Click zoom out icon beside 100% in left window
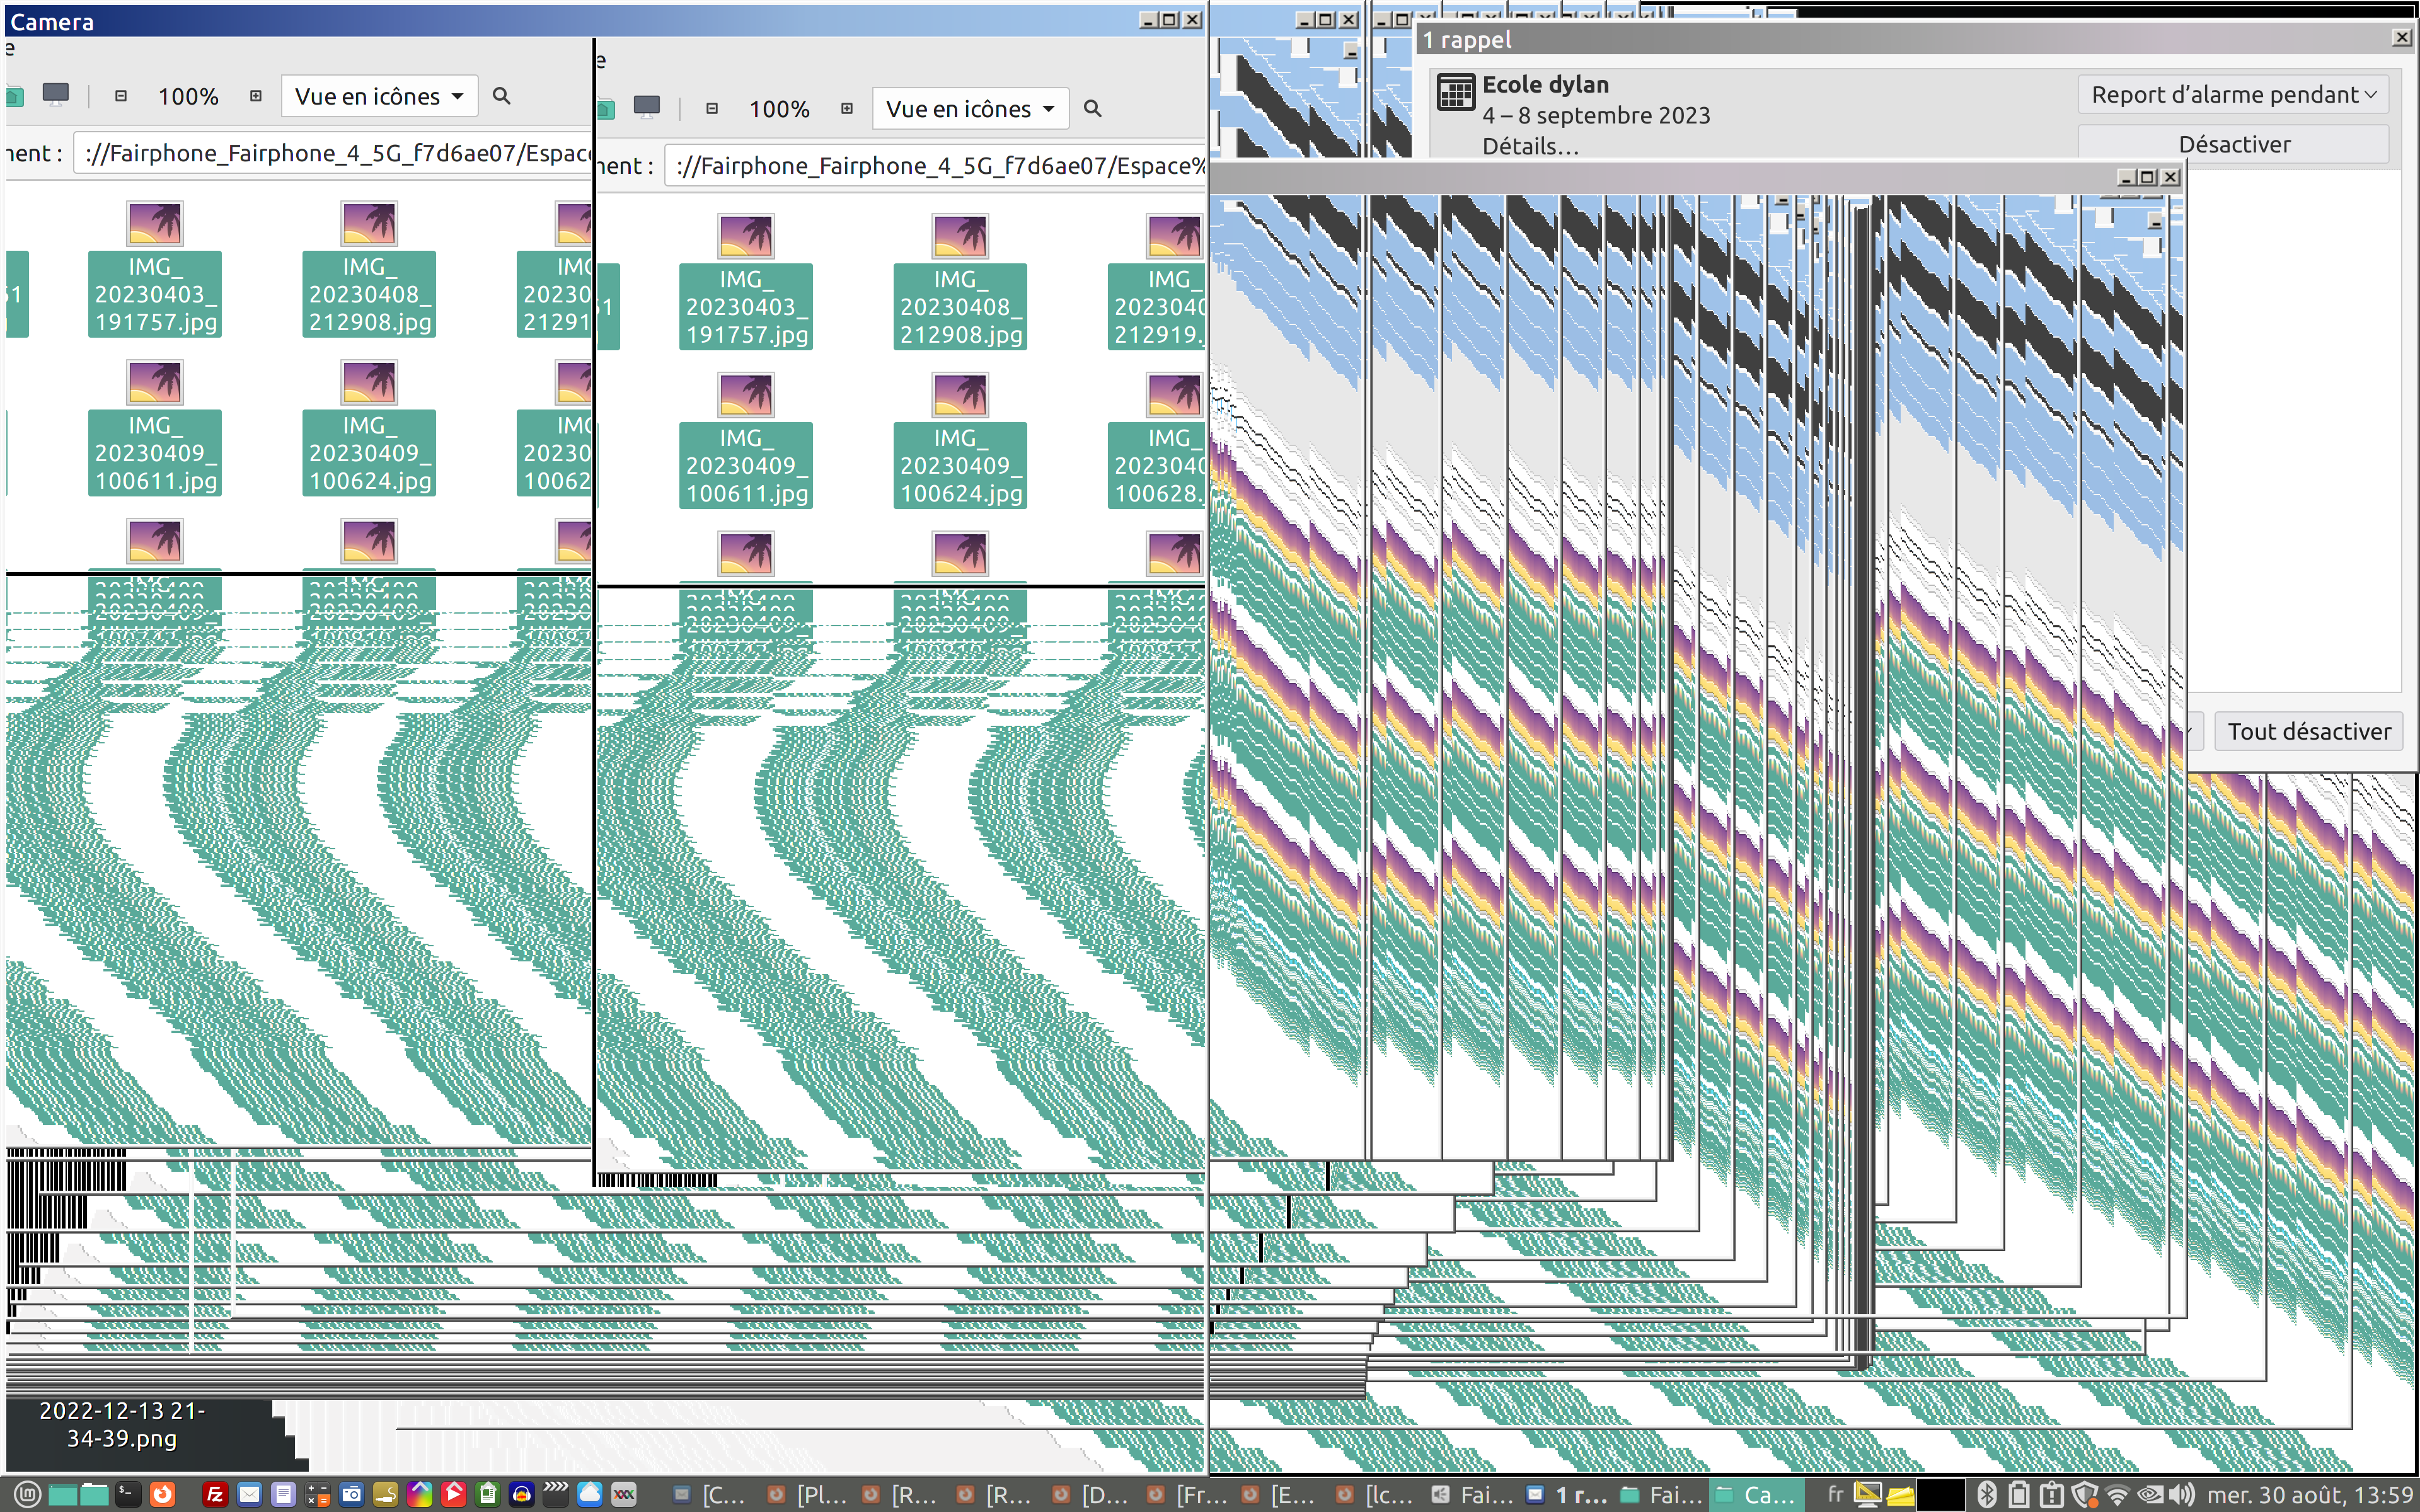 click(121, 96)
